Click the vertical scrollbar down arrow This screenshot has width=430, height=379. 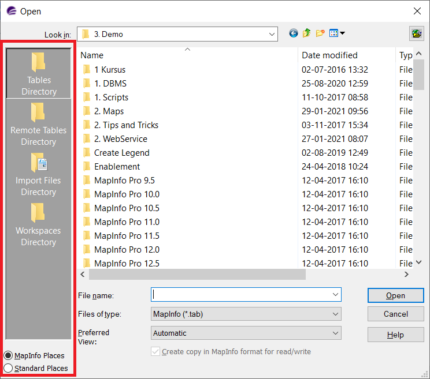pyautogui.click(x=418, y=262)
